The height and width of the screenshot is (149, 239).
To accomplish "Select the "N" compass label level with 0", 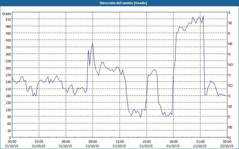I will (x=229, y=138).
